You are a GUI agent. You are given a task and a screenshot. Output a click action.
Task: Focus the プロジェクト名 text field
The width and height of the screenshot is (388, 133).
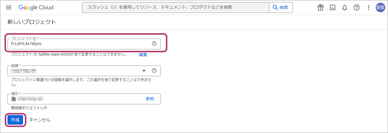(78, 44)
